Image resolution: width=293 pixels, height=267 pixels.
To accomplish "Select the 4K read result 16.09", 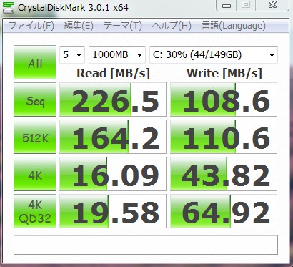I will pyautogui.click(x=113, y=174).
